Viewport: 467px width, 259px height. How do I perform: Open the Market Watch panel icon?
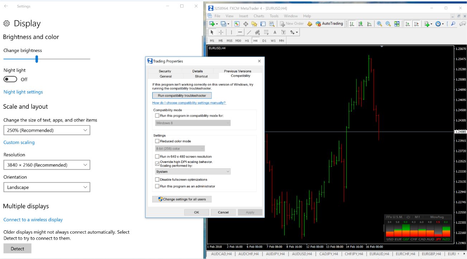pyautogui.click(x=237, y=24)
